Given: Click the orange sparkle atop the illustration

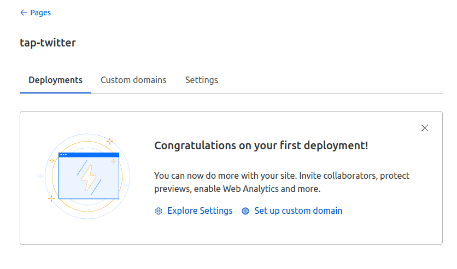Looking at the screenshot, I should click(109, 141).
